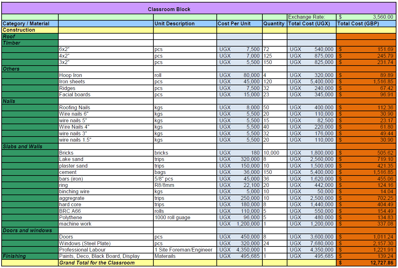Click the Others subsection label
Screen dimensions: 398x268
[x=30, y=69]
